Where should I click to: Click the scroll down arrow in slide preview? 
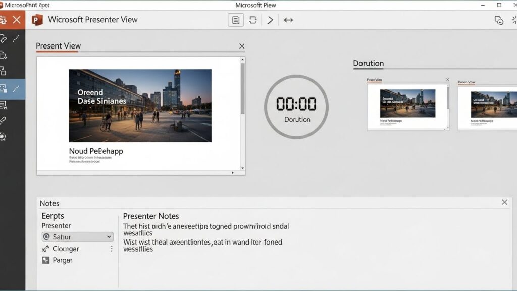(x=242, y=168)
